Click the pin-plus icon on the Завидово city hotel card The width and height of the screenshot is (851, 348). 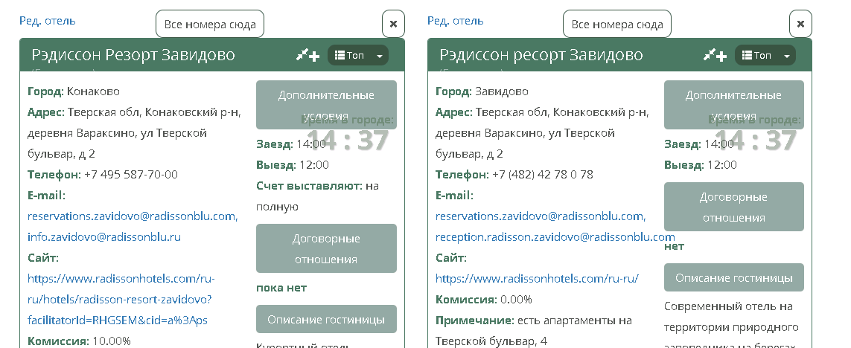[x=715, y=55]
